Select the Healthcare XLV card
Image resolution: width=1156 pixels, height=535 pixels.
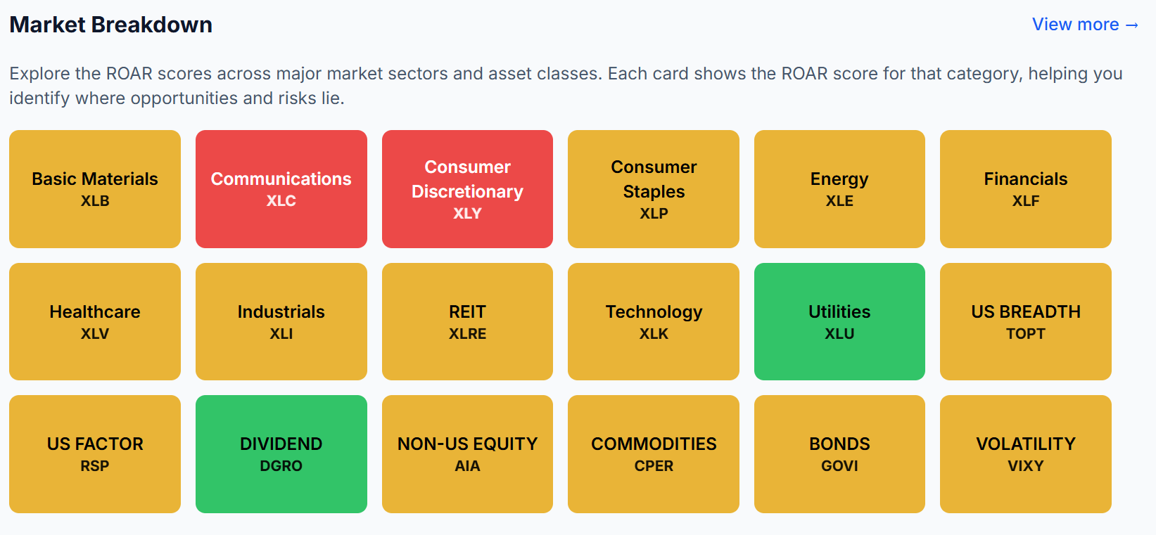point(95,321)
